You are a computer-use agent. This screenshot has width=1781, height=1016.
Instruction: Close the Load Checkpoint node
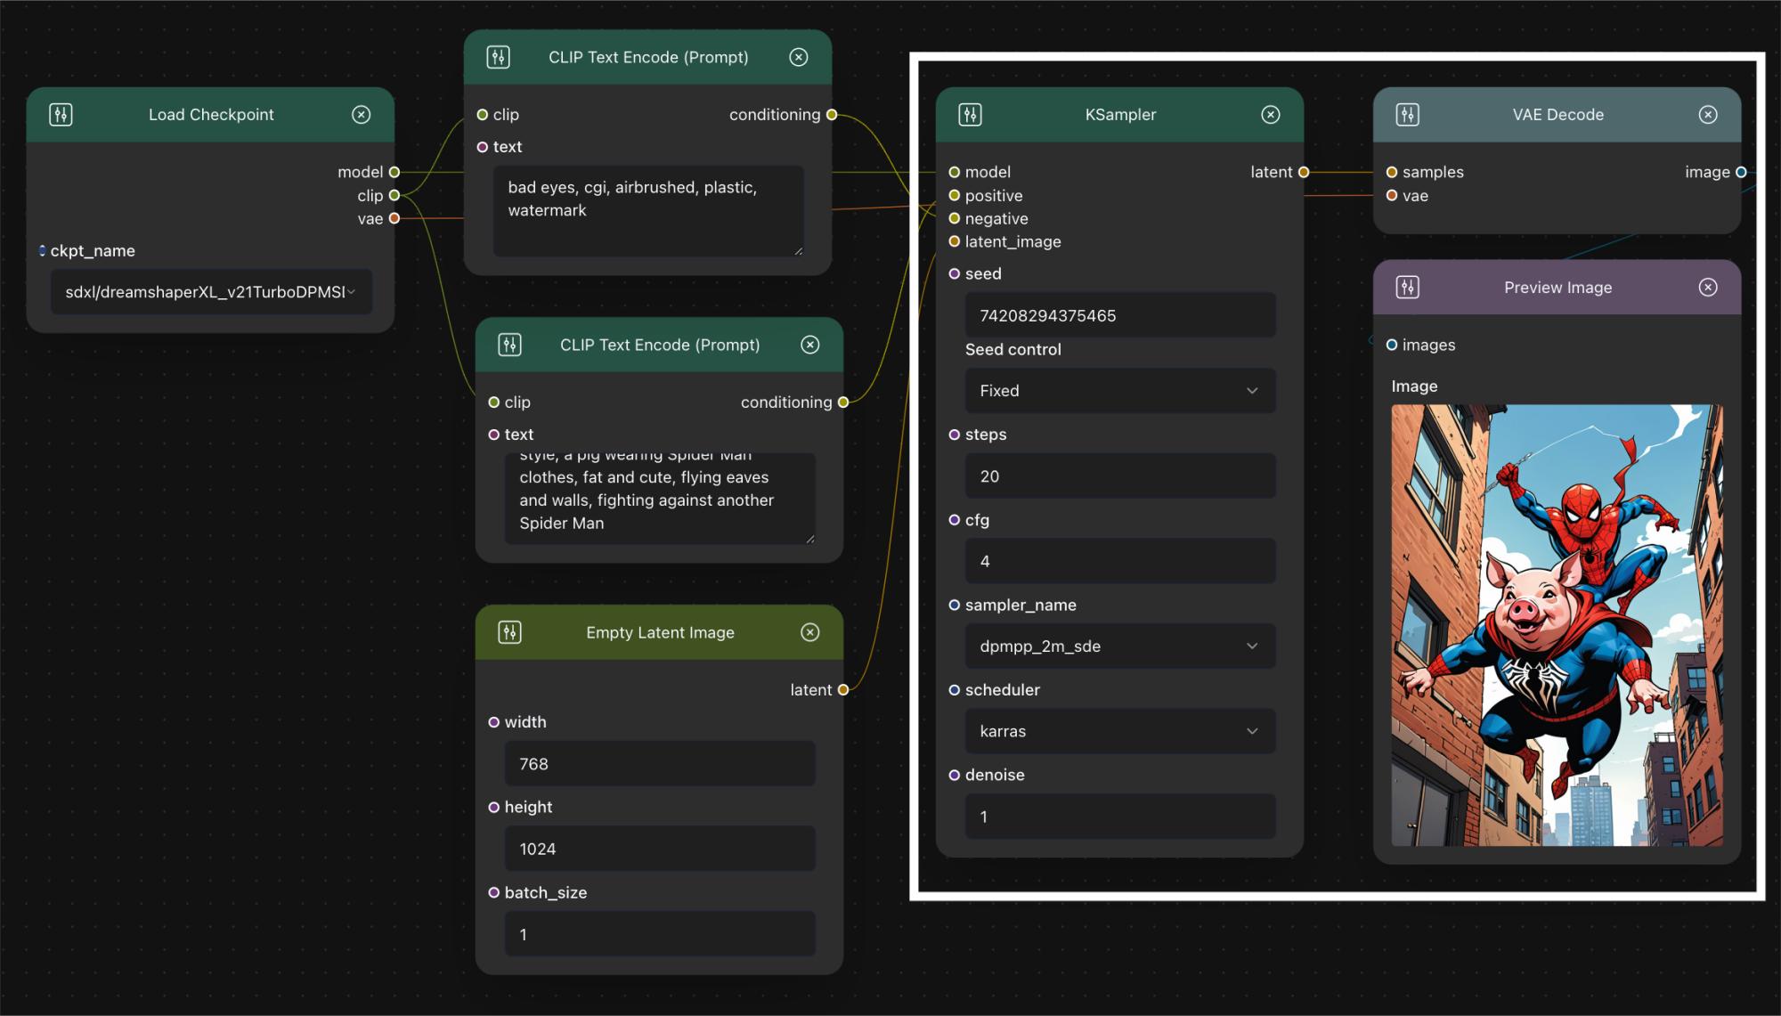pyautogui.click(x=361, y=115)
